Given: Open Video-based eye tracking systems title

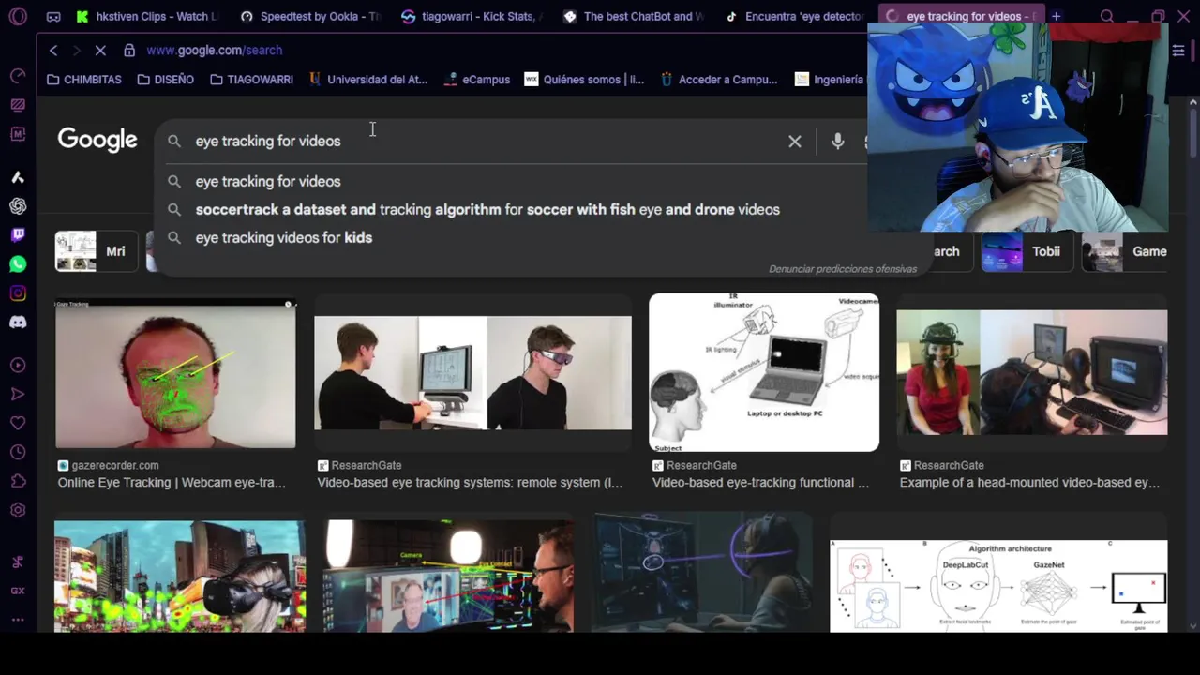Looking at the screenshot, I should point(470,482).
